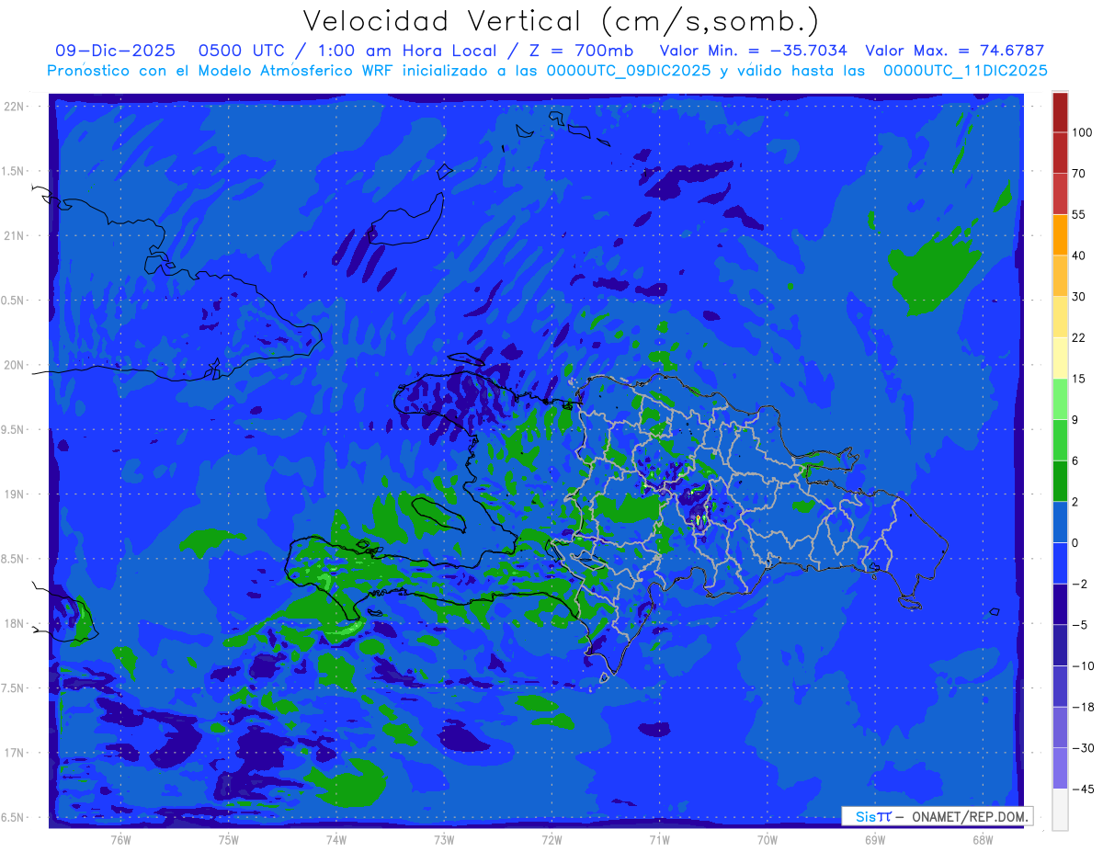Click the longitude label "68W"
The width and height of the screenshot is (1103, 852).
[x=983, y=839]
